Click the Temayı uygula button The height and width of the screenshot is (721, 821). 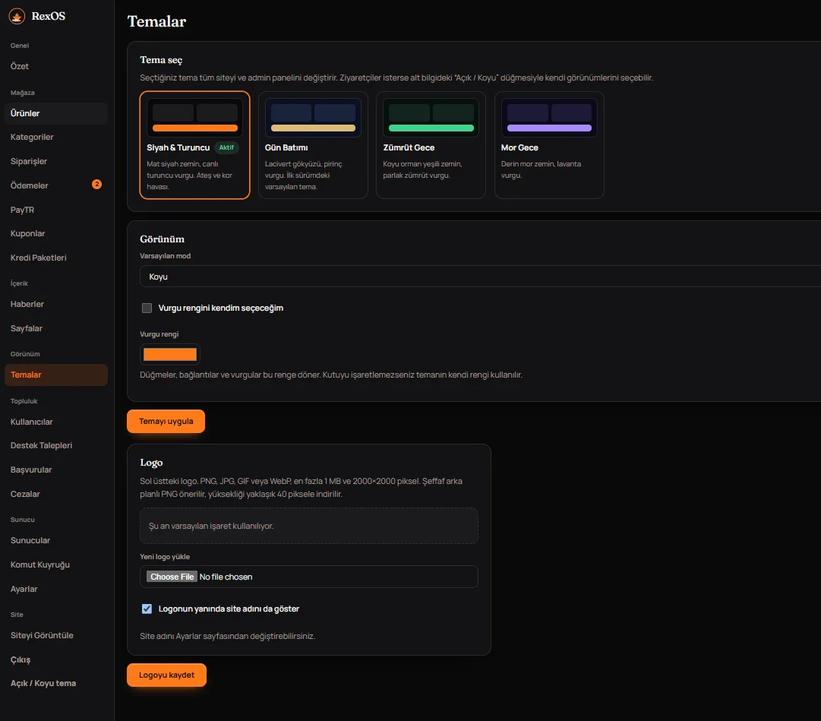click(166, 422)
